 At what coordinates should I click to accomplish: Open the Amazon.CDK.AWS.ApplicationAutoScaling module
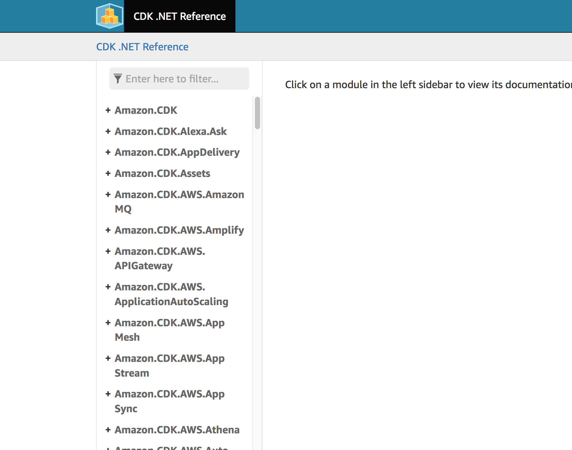point(171,294)
